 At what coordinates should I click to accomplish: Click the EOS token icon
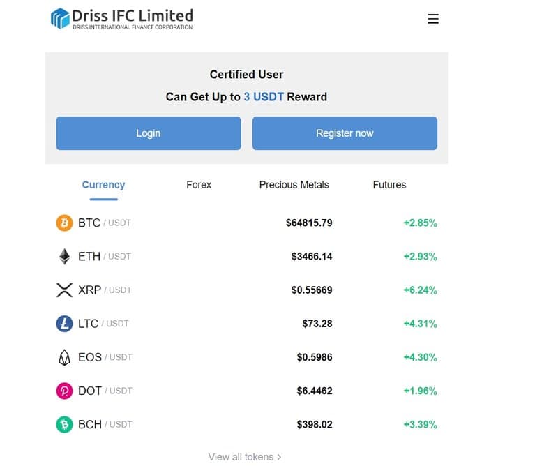64,357
